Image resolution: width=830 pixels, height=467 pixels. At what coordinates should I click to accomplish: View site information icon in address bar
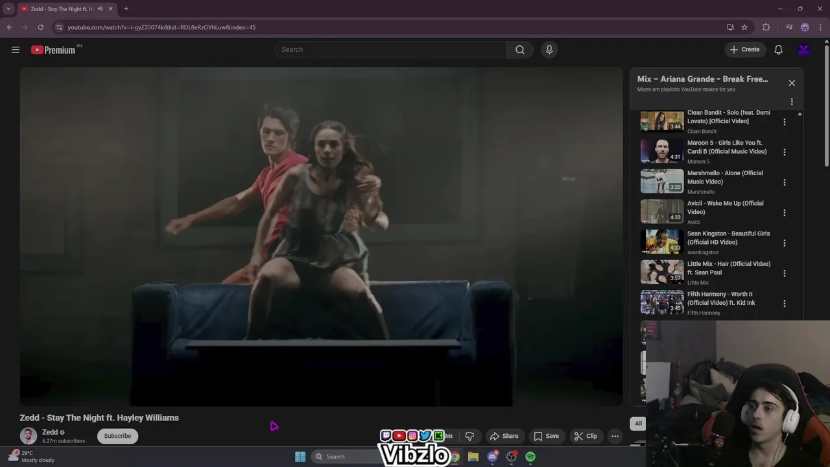pyautogui.click(x=59, y=27)
